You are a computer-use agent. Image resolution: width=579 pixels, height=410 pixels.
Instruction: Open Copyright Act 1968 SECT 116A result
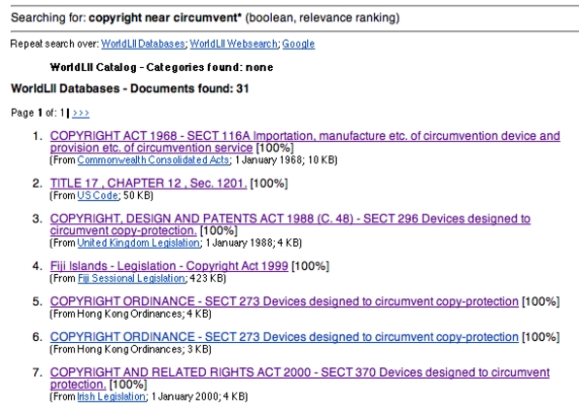coord(305,142)
